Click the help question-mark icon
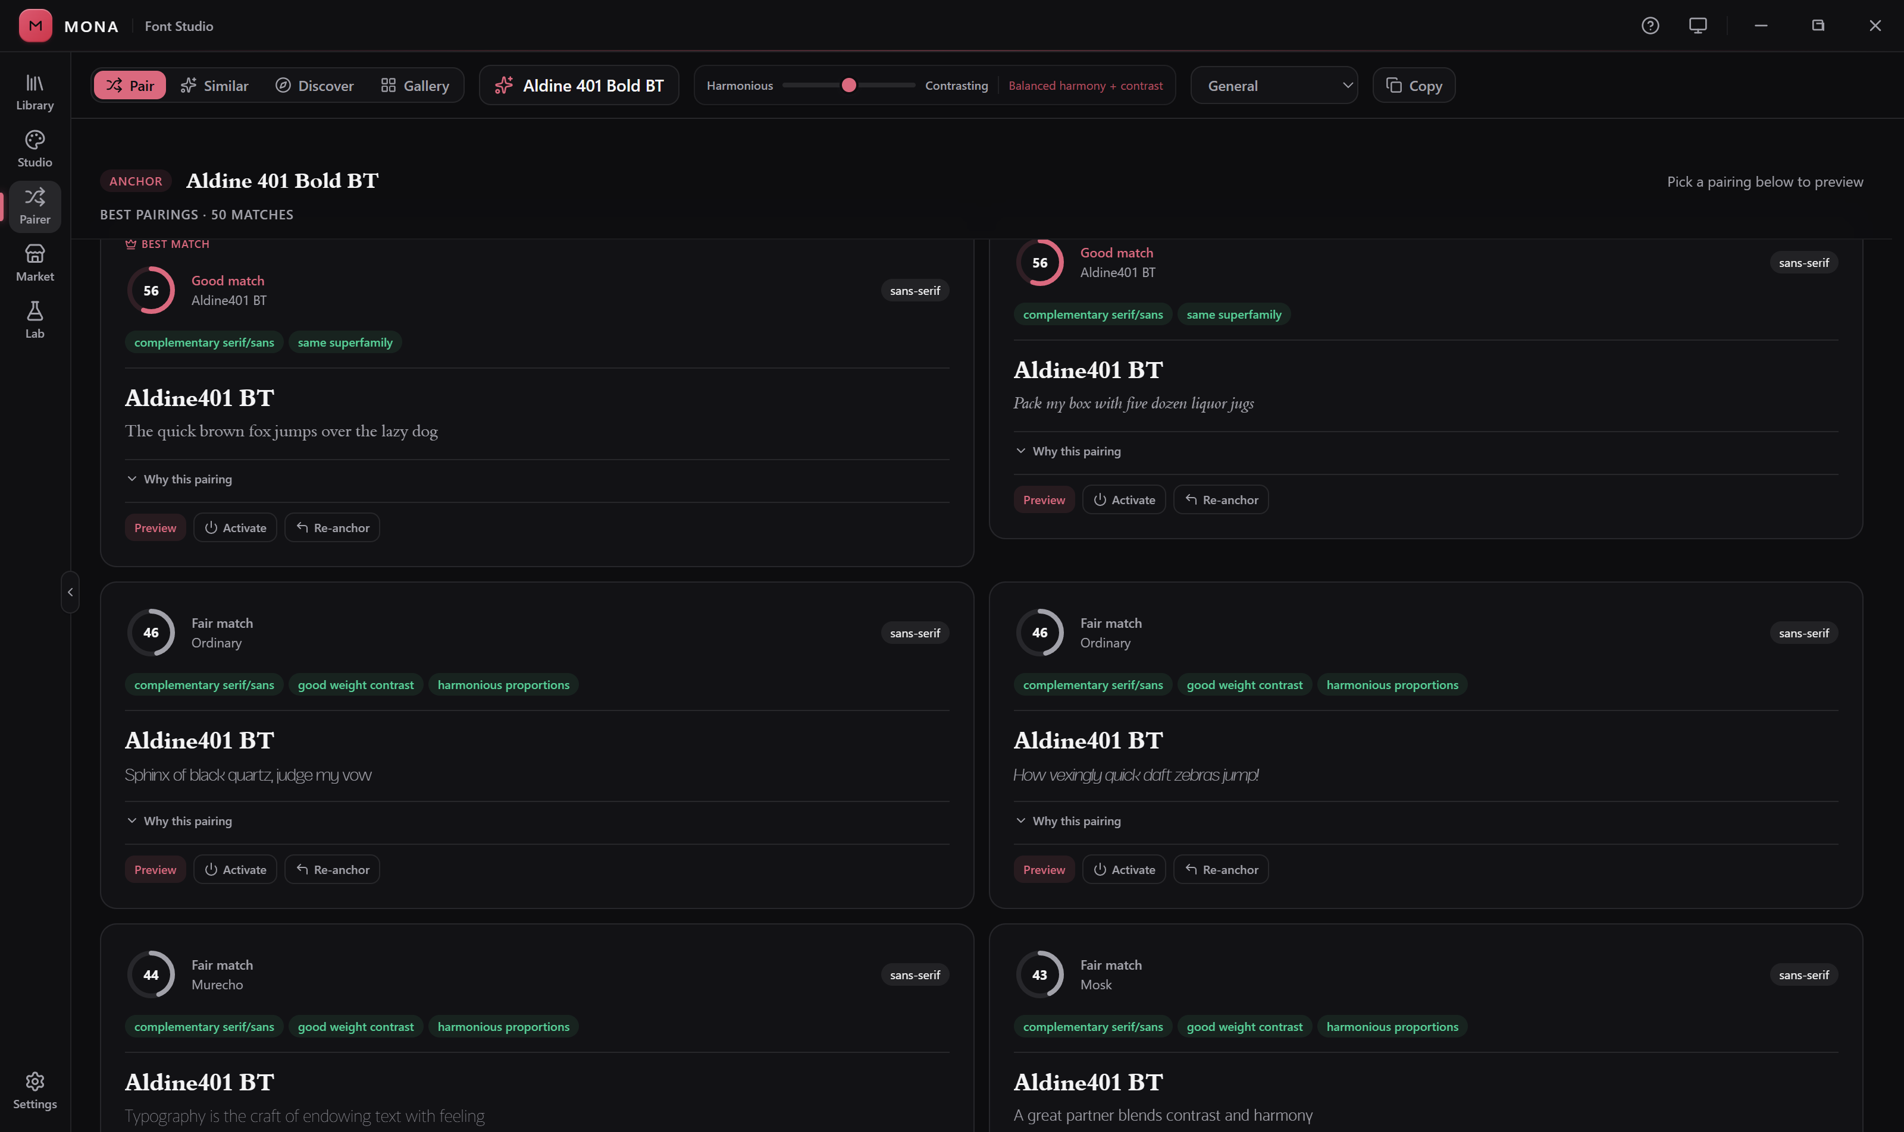 pyautogui.click(x=1650, y=26)
